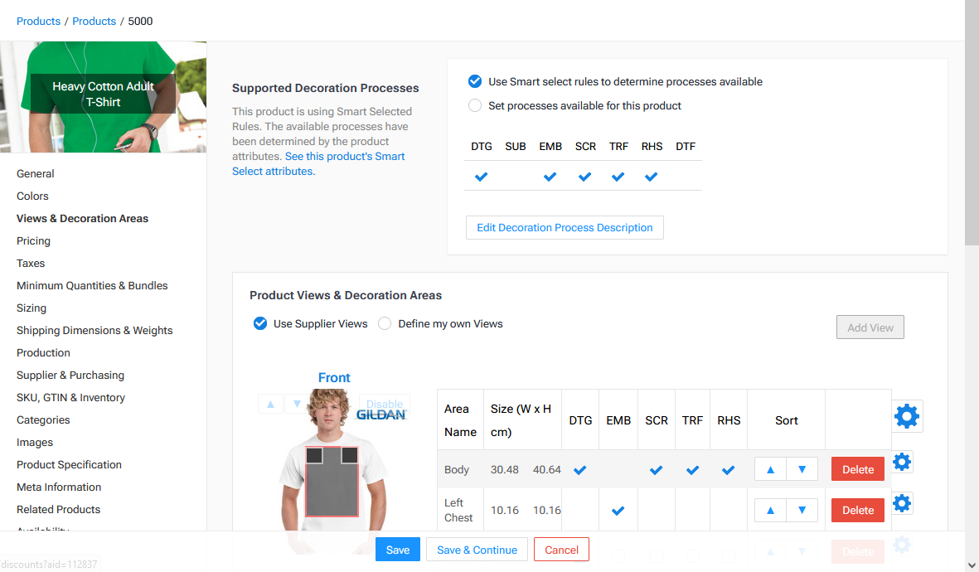The width and height of the screenshot is (979, 572).
Task: Open See this product's Smart Select attributes link
Action: point(318,163)
